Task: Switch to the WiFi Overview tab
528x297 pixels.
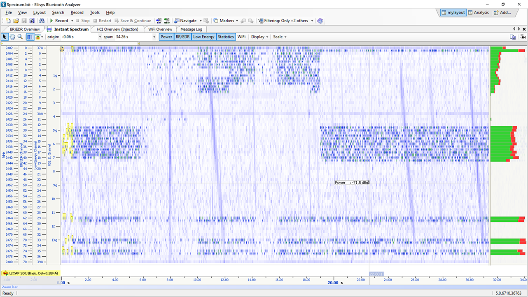Action: pyautogui.click(x=160, y=29)
